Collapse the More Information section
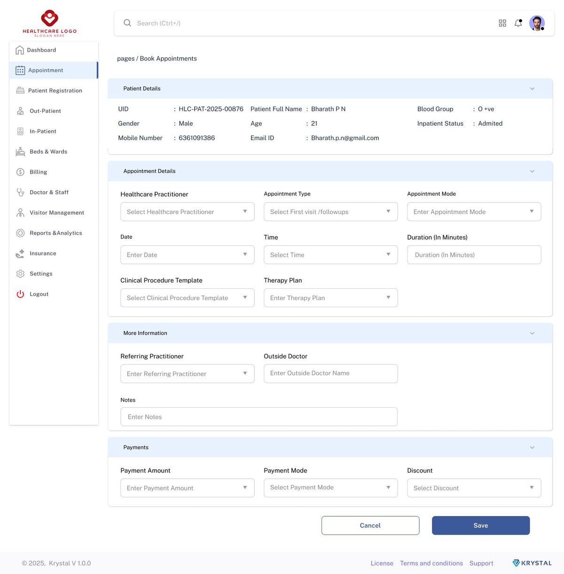The width and height of the screenshot is (564, 574). pos(532,334)
